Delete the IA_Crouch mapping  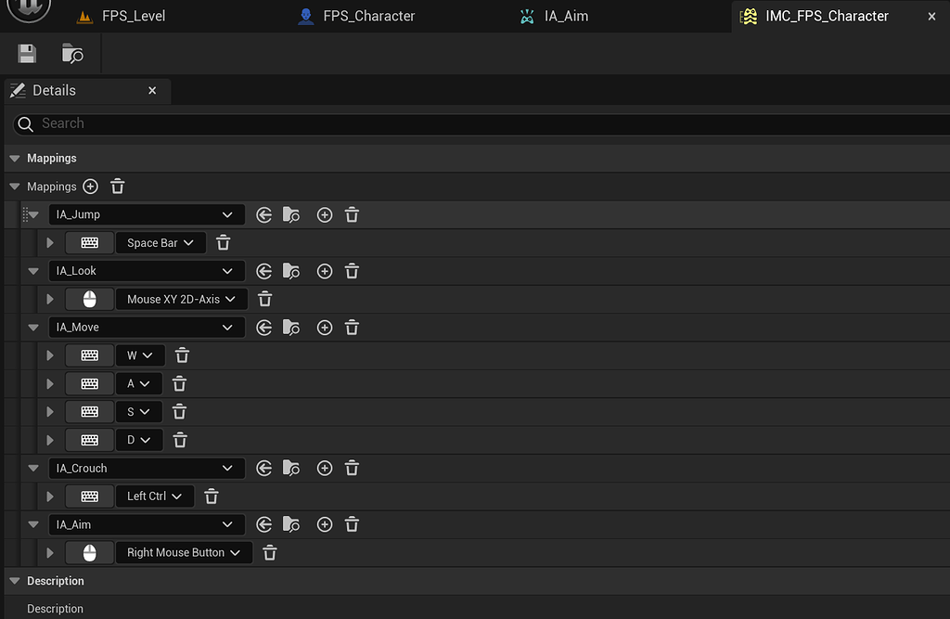[x=352, y=469]
